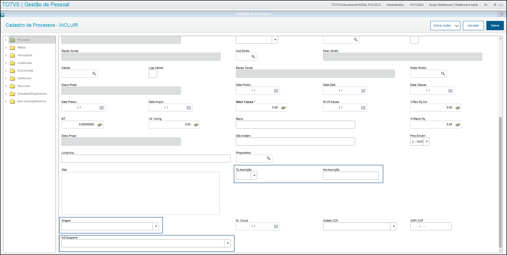Click the Advogados folder icon
This screenshot has width=507, height=255.
[x=12, y=55]
